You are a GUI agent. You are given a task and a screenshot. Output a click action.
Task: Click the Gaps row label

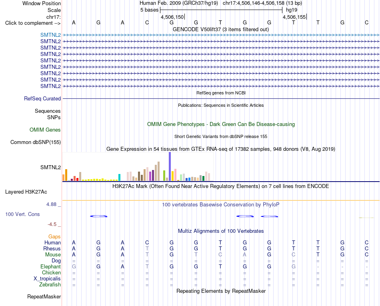[54, 236]
